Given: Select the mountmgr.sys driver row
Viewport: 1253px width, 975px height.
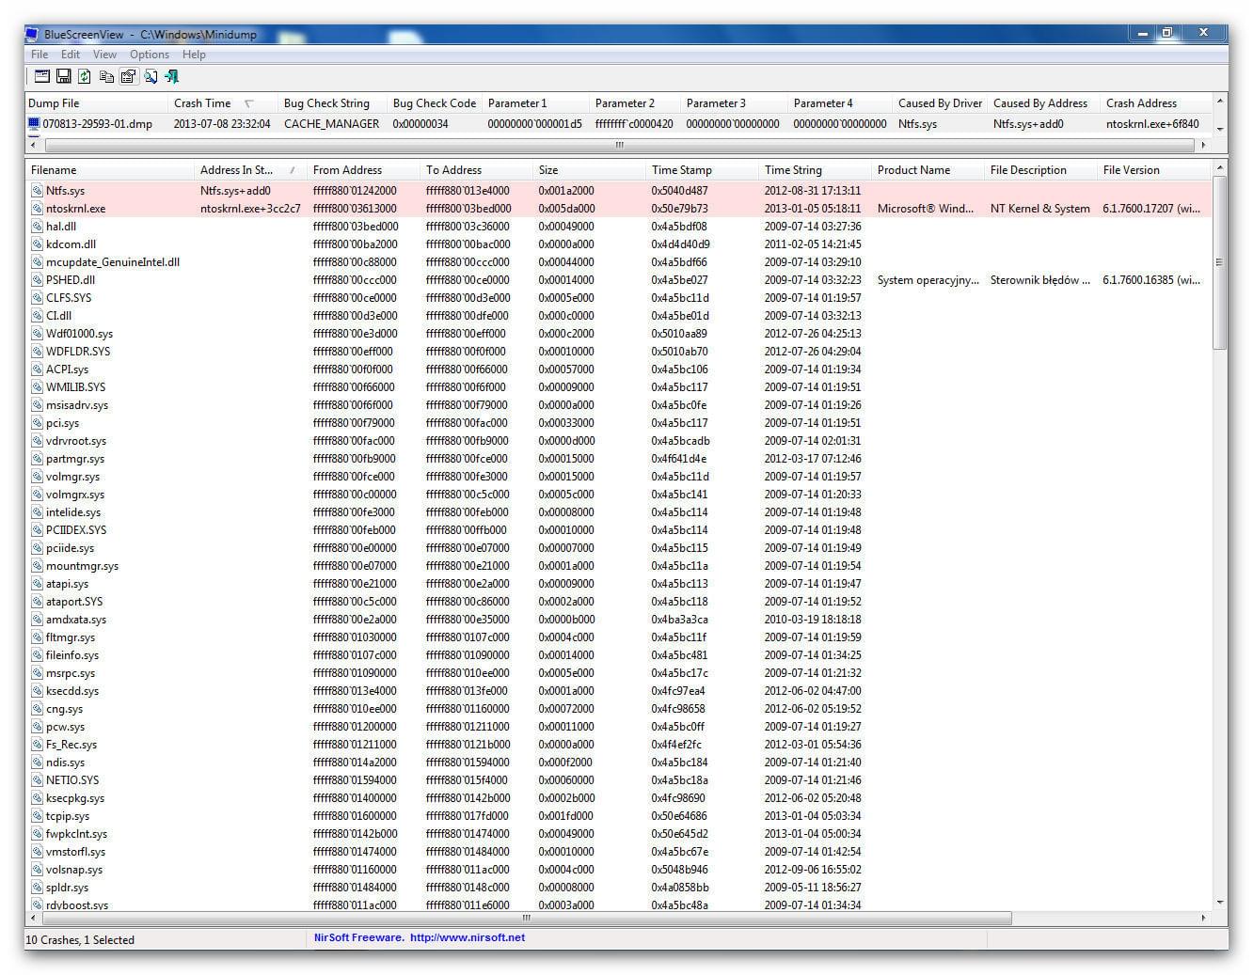Looking at the screenshot, I should [x=619, y=566].
